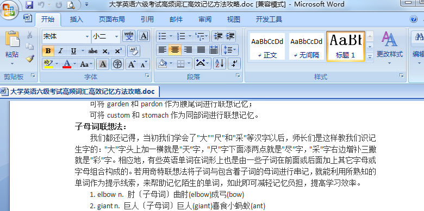Viewport: 424px width, 211px height.
Task: Expand the 小二 font size dropdown arrow
Action: pos(116,36)
